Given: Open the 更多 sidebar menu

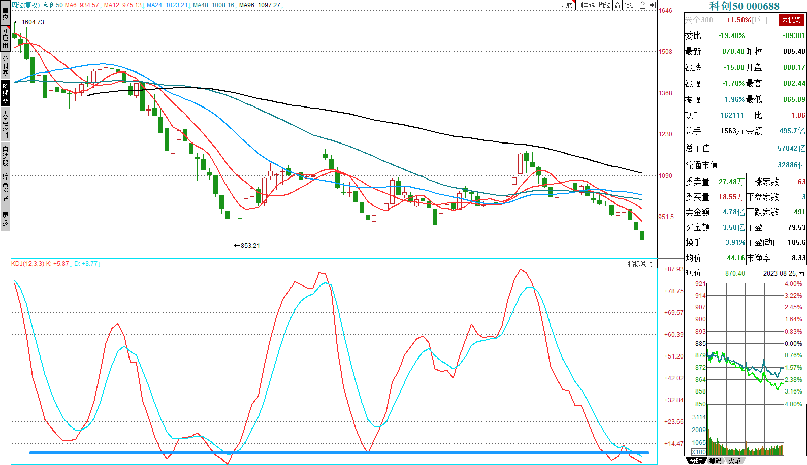Looking at the screenshot, I should tap(5, 219).
